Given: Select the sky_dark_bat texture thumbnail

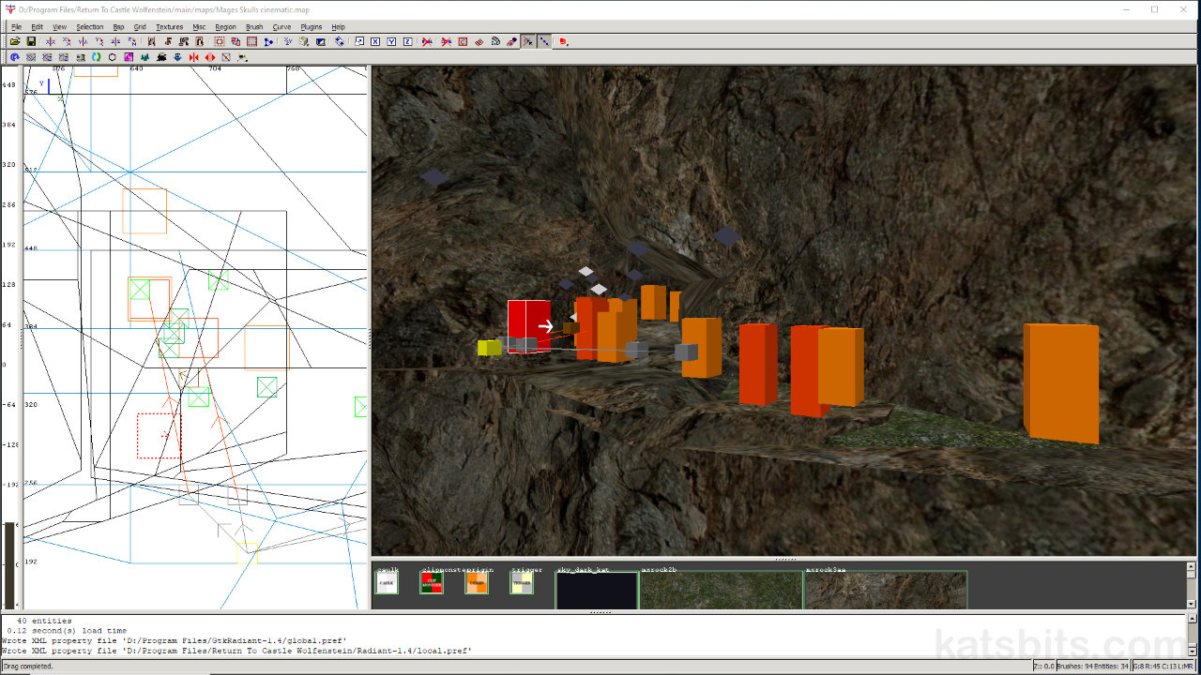Looking at the screenshot, I should pyautogui.click(x=597, y=591).
